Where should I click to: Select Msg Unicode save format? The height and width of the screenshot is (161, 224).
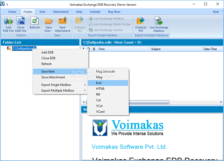pos(108,71)
